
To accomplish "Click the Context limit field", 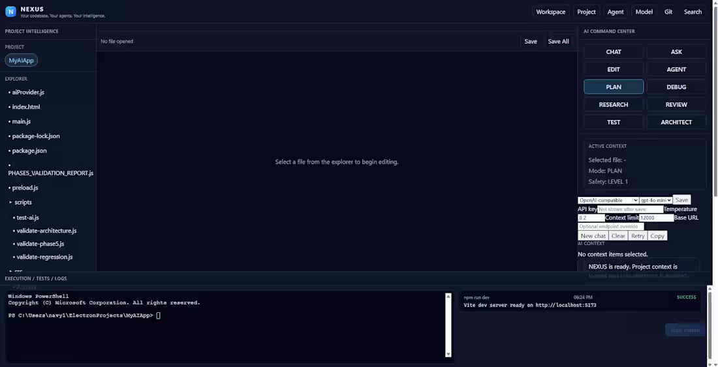I will (656, 218).
